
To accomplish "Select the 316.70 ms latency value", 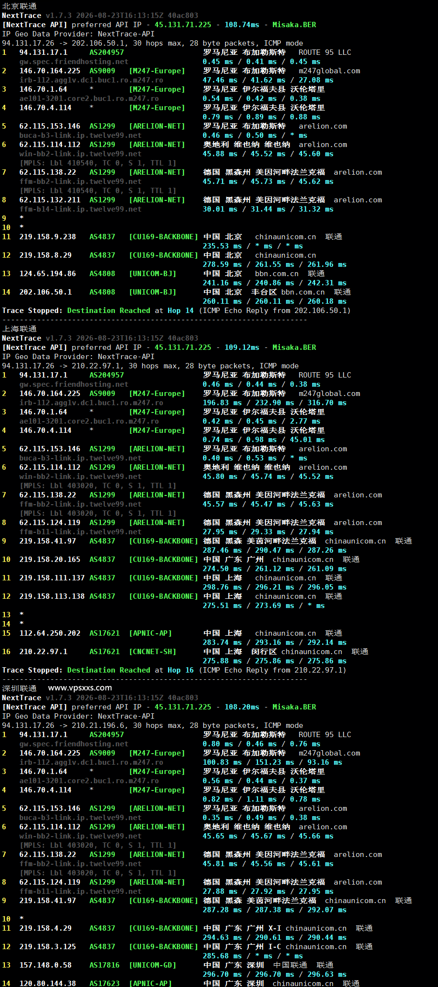I will pyautogui.click(x=327, y=403).
